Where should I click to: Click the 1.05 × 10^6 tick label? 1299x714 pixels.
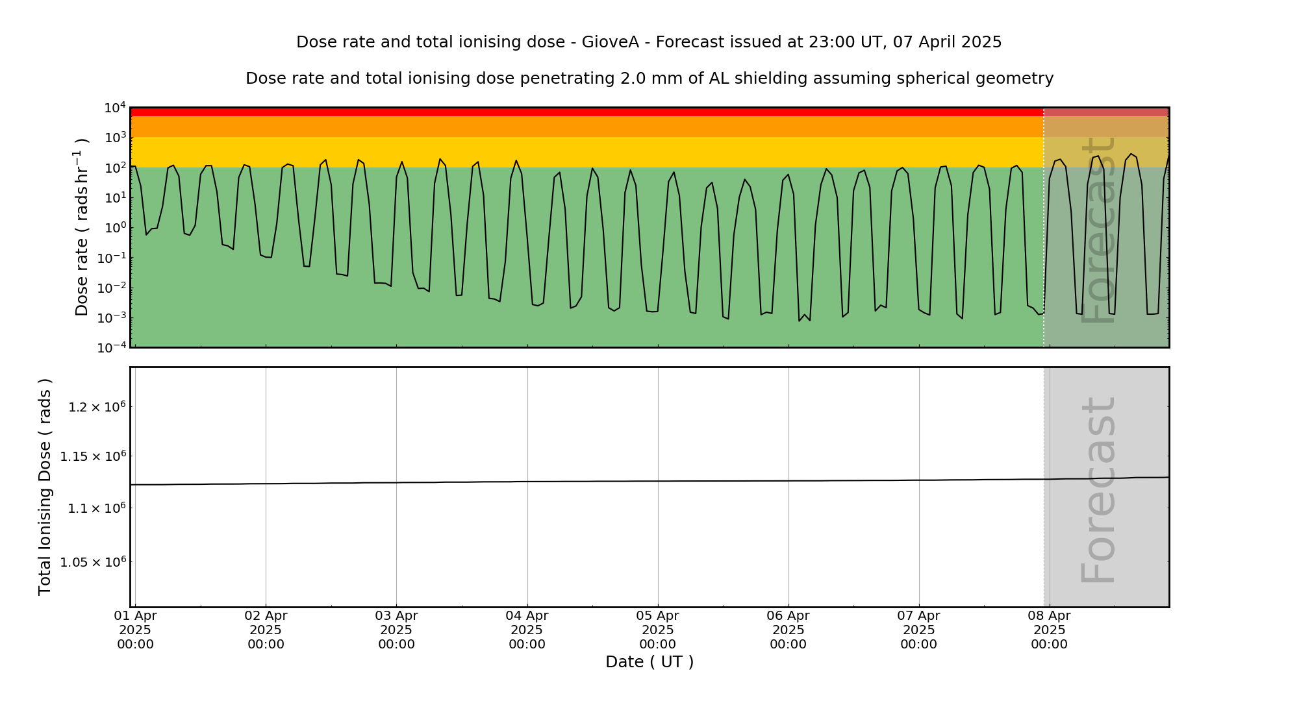point(93,562)
